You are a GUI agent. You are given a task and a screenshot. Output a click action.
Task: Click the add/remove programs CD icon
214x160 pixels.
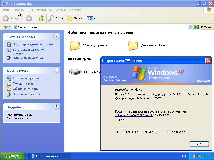(9, 50)
